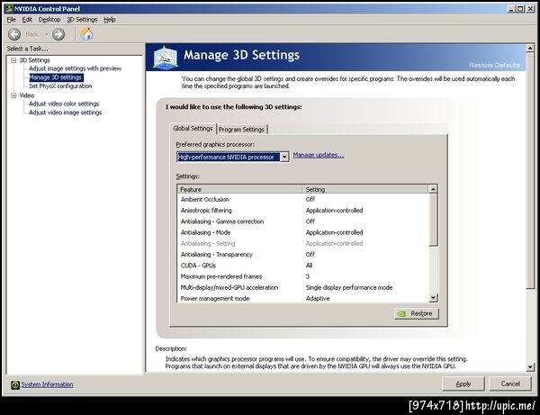Click main panel scroll down arrow
This screenshot has height=415, width=540.
(530, 367)
